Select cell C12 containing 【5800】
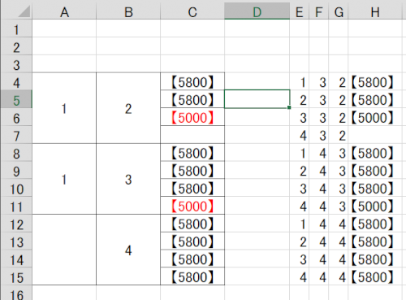The height and width of the screenshot is (300, 406). (192, 224)
